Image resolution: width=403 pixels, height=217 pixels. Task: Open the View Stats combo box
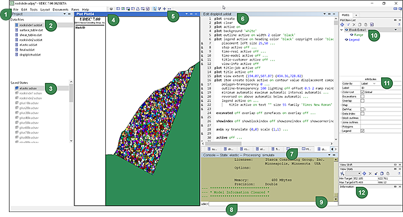pos(353,173)
